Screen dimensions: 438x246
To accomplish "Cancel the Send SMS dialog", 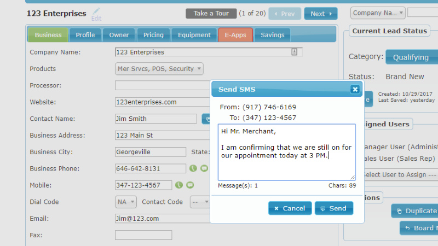I will pos(290,208).
